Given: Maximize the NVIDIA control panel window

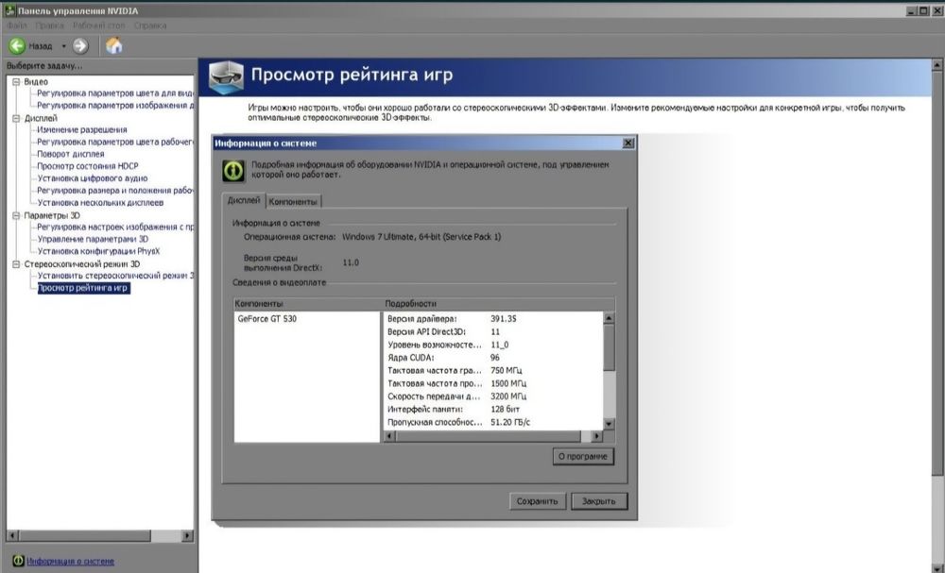Looking at the screenshot, I should (x=923, y=10).
